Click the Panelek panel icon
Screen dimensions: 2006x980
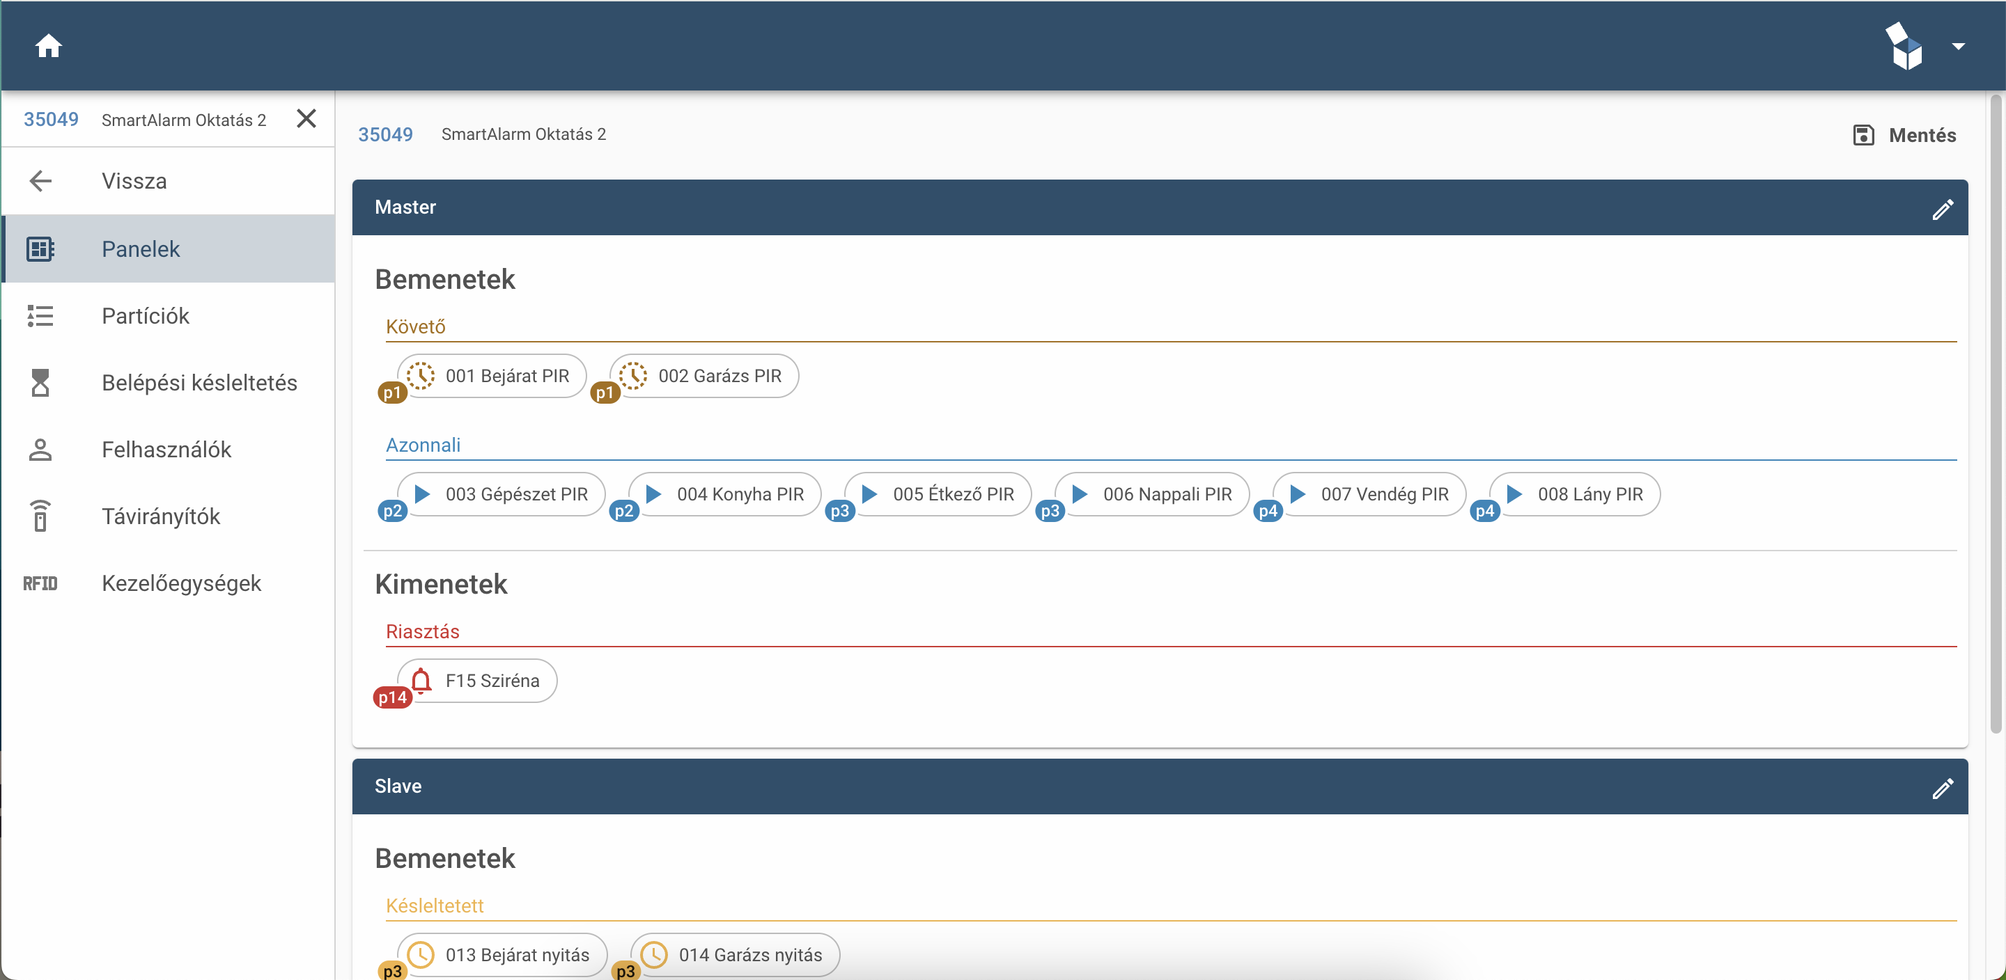pyautogui.click(x=40, y=249)
